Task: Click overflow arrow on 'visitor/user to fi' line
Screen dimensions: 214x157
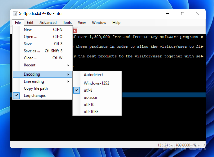Action: tap(202, 47)
